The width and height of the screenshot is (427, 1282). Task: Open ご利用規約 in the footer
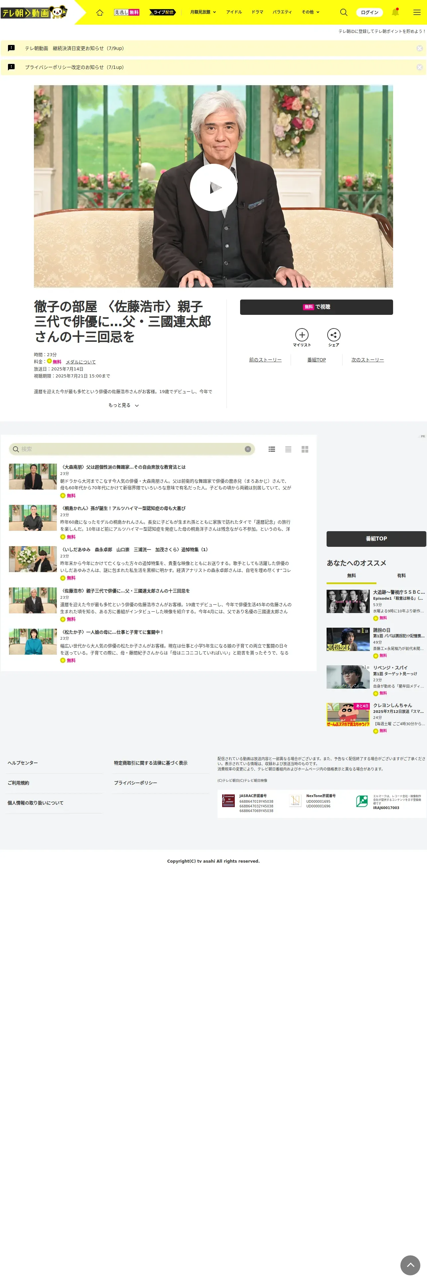(18, 783)
